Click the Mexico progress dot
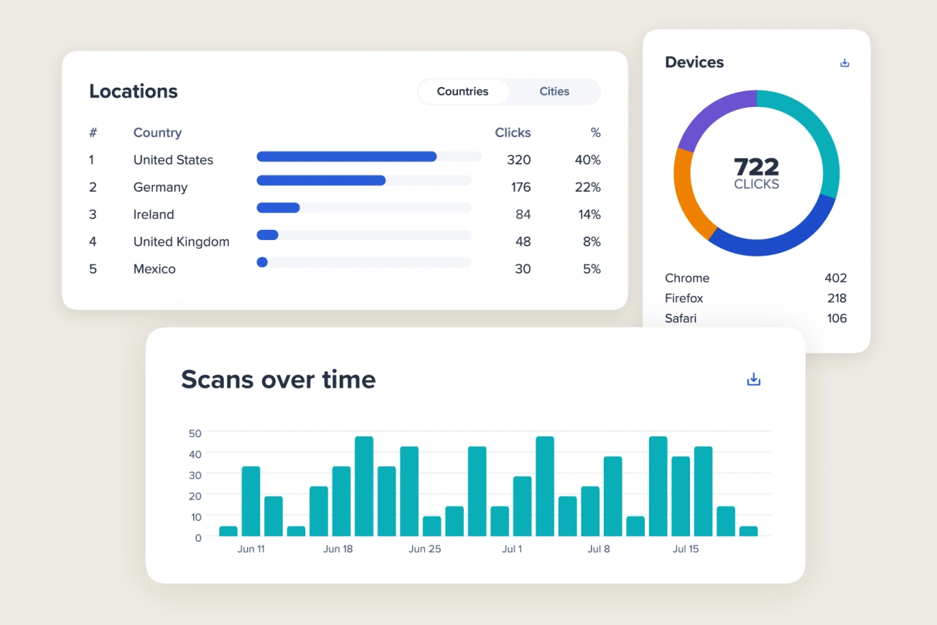Image resolution: width=937 pixels, height=625 pixels. click(262, 262)
